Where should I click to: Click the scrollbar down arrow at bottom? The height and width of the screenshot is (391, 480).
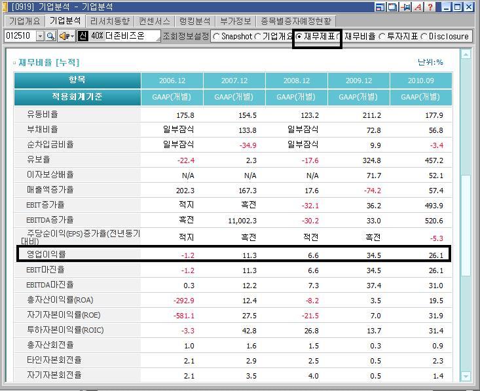pyautogui.click(x=466, y=376)
